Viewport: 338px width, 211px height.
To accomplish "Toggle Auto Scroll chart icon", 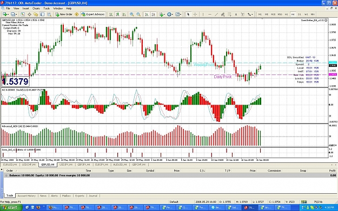I will pyautogui.click(x=147, y=14).
